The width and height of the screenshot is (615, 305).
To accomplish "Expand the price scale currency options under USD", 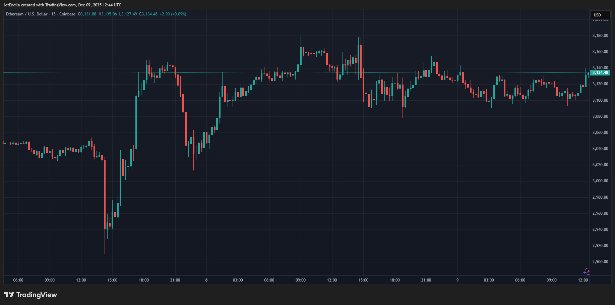I will click(600, 15).
